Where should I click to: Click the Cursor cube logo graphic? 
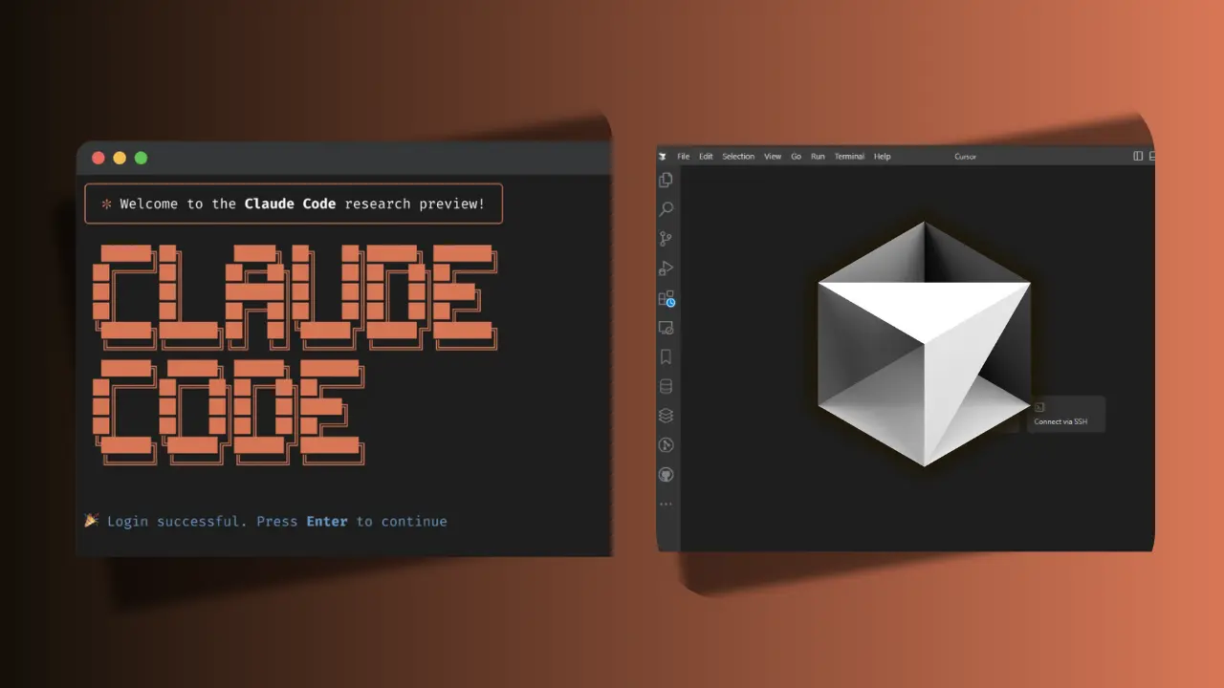point(924,342)
